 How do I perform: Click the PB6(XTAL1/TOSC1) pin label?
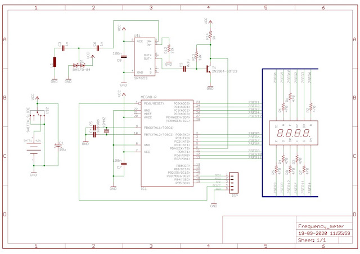pyautogui.click(x=159, y=128)
